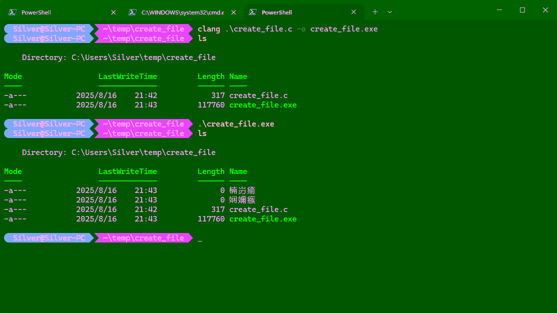Switch to the leftmost PowerShell tab
Image resolution: width=557 pixels, height=313 pixels.
pos(55,12)
